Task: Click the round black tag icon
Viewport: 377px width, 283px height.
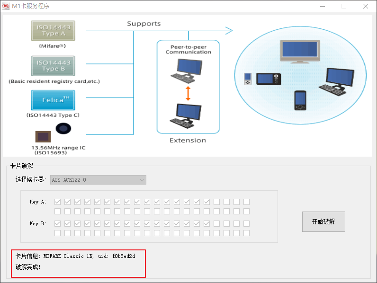Action: click(x=63, y=128)
